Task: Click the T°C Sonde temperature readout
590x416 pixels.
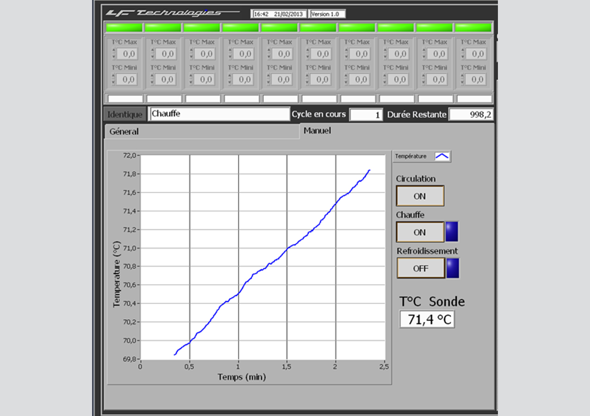Action: point(427,319)
